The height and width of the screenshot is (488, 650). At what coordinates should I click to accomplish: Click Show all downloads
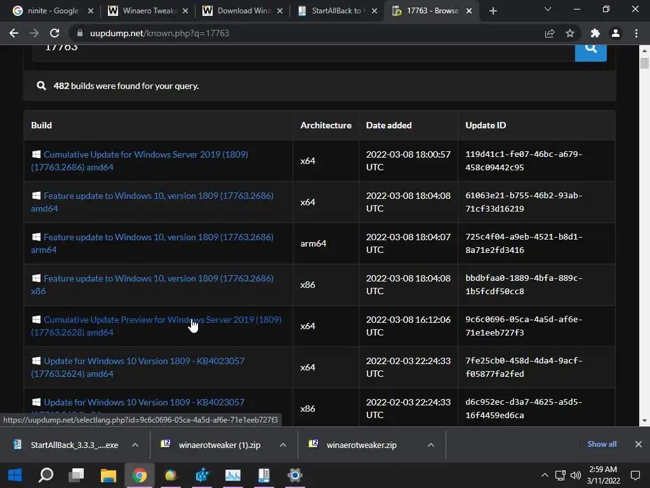pyautogui.click(x=602, y=444)
